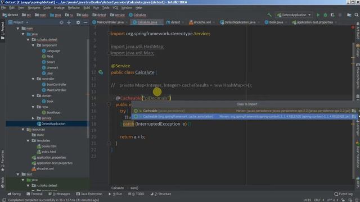
Task: Collapse the repo package
Action: (x=33, y=107)
